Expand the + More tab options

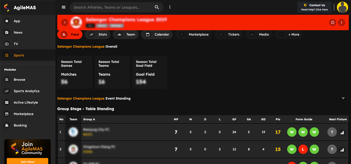coord(289,35)
